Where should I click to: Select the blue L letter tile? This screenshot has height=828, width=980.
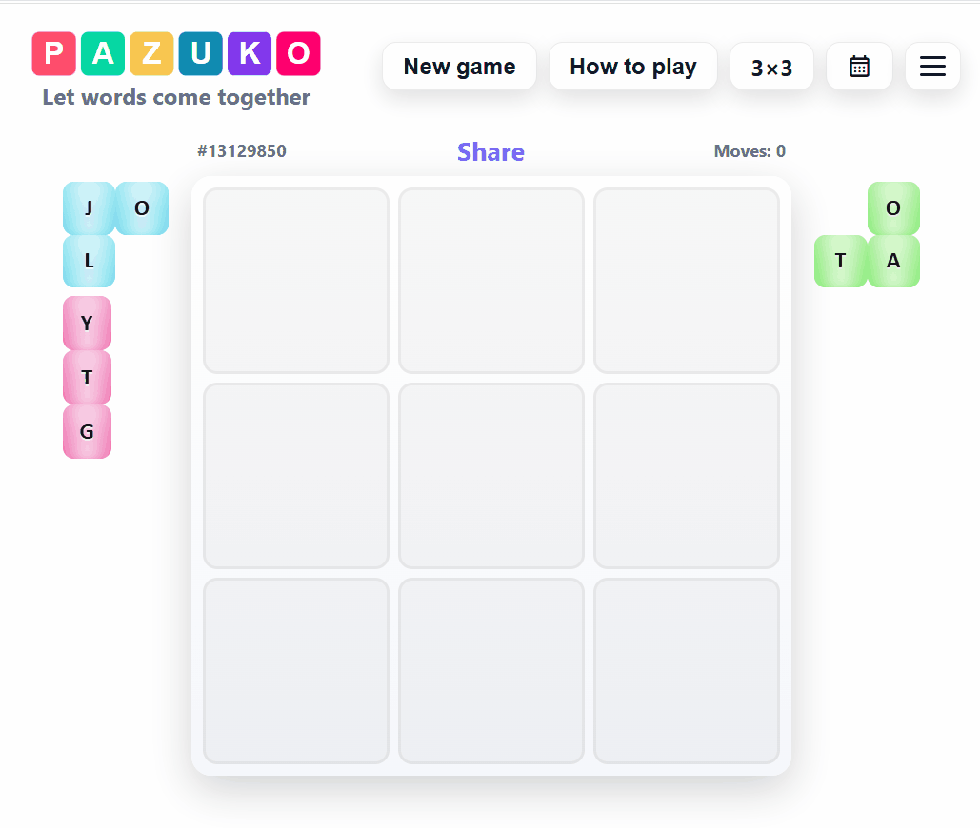(89, 261)
